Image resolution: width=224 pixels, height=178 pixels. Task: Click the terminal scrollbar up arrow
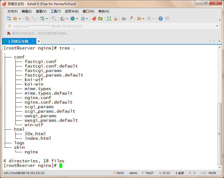coord(220,47)
